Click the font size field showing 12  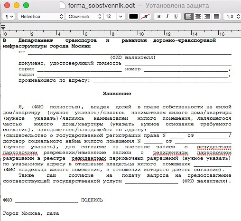coord(110,17)
